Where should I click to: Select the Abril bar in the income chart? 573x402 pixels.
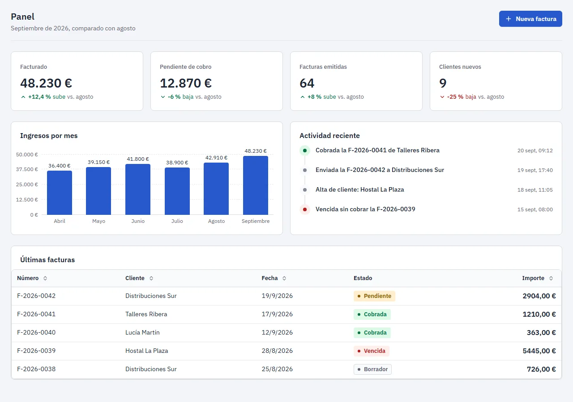pyautogui.click(x=60, y=193)
